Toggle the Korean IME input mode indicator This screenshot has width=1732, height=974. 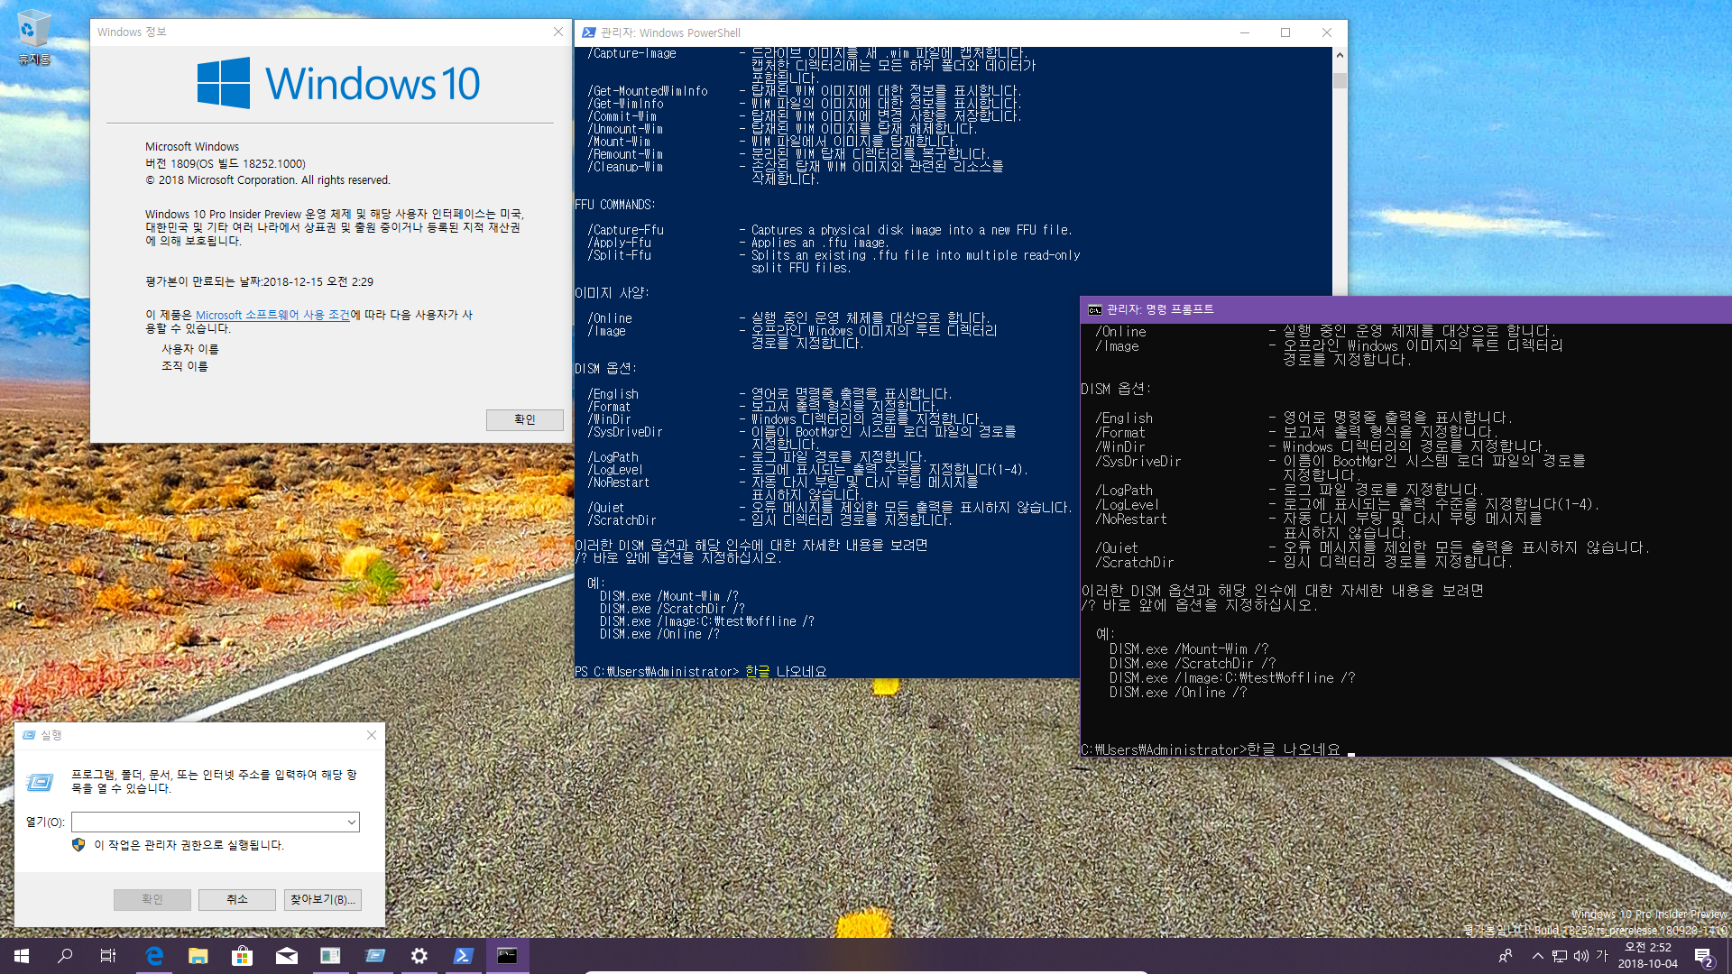point(1602,956)
